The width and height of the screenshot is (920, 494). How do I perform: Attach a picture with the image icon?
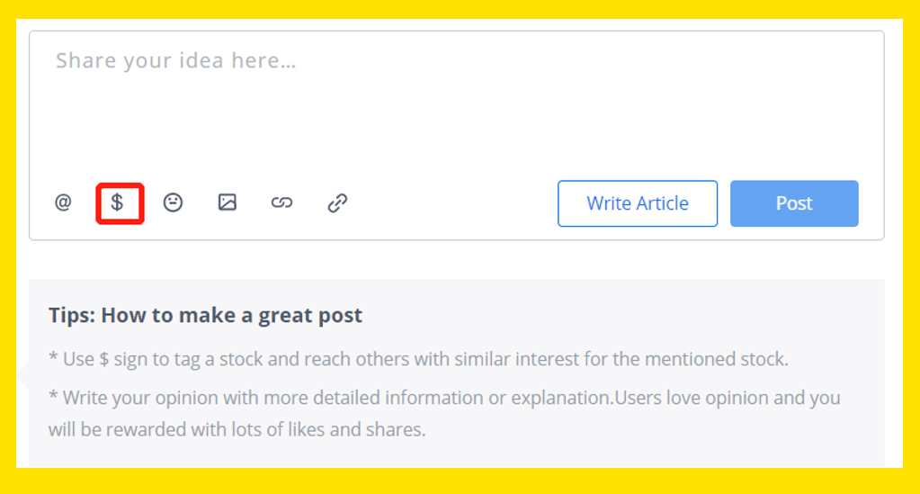point(227,202)
